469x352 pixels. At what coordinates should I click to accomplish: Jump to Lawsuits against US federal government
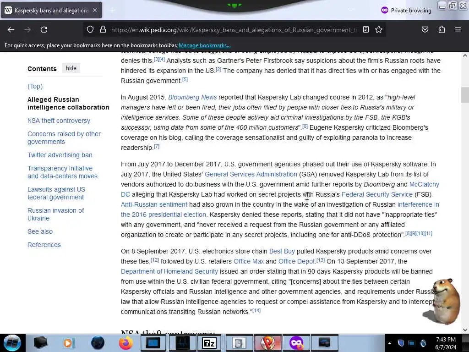pyautogui.click(x=56, y=193)
